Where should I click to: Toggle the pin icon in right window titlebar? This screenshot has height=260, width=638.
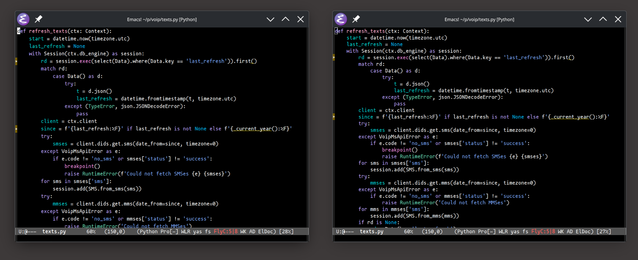(356, 19)
